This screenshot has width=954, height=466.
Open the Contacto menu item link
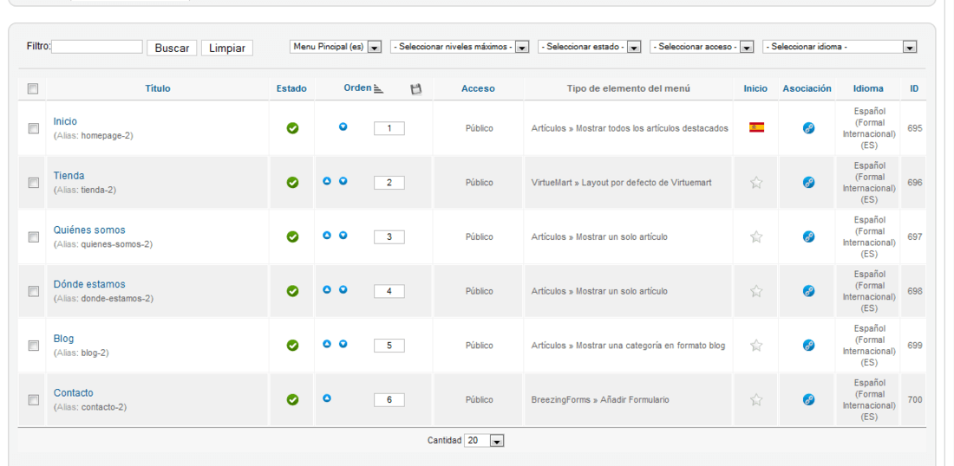pos(73,392)
